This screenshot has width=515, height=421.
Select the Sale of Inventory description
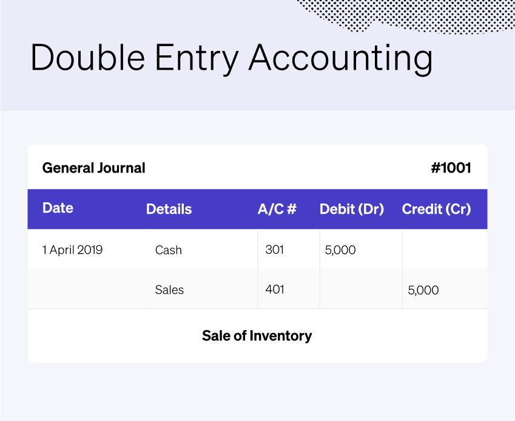coord(257,336)
